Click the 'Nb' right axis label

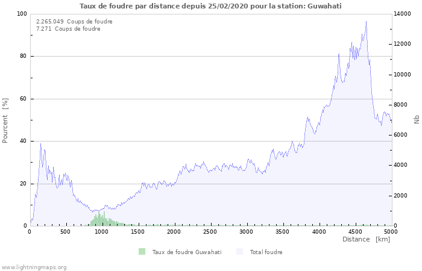[417, 120]
